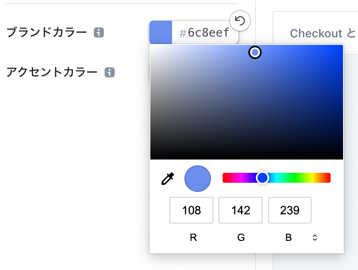This screenshot has width=358, height=270.
Task: Click the saturation picker circle
Action: pos(255,53)
